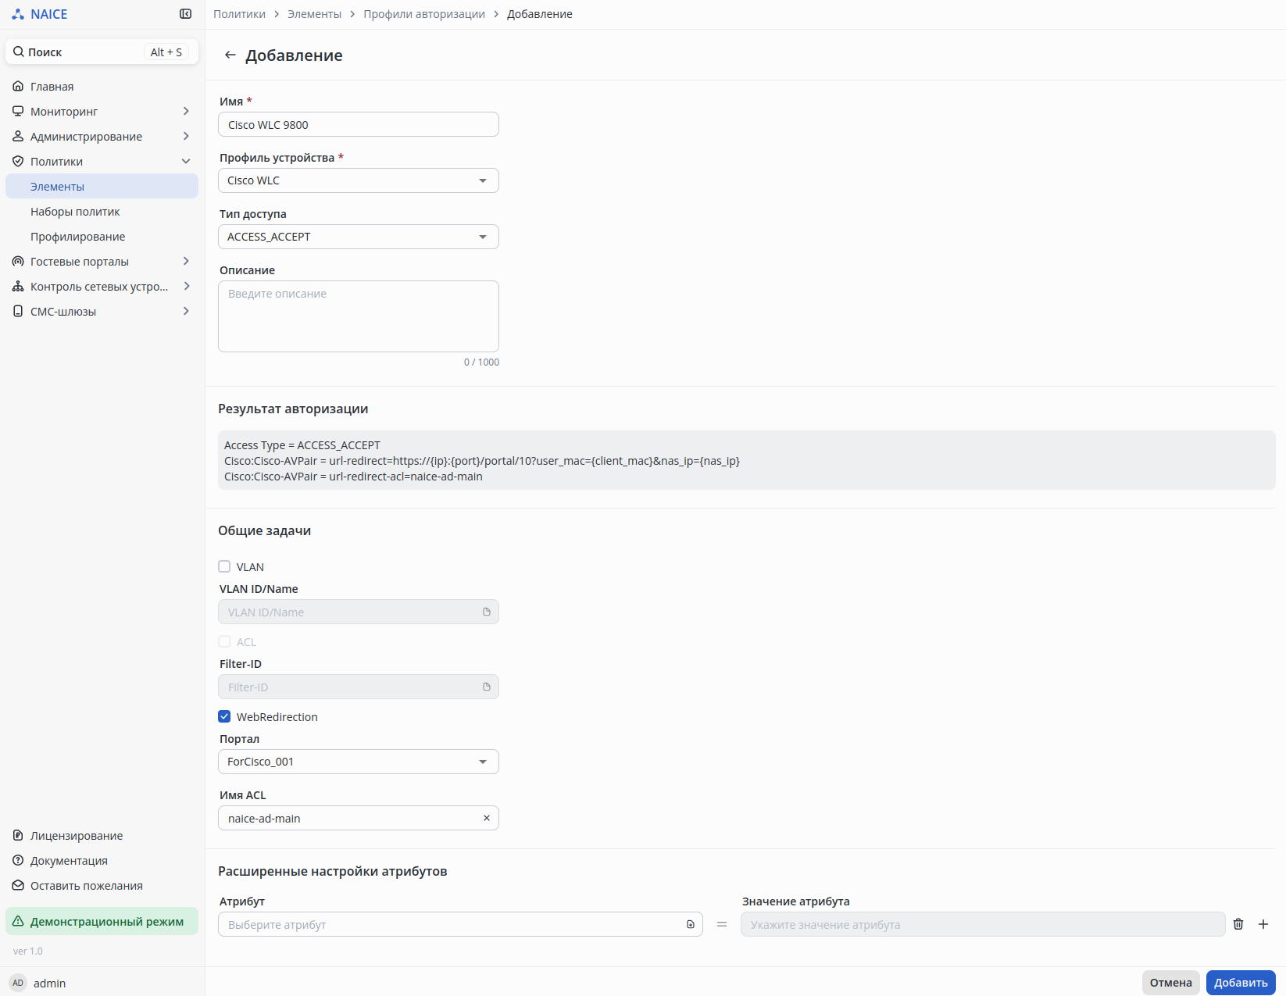Toggle the ACL checkbox
1286x996 pixels.
click(224, 641)
